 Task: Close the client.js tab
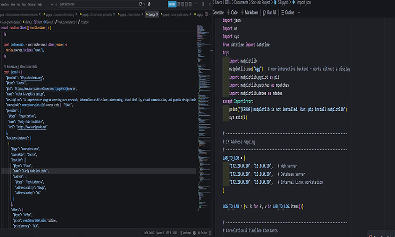coord(157,14)
